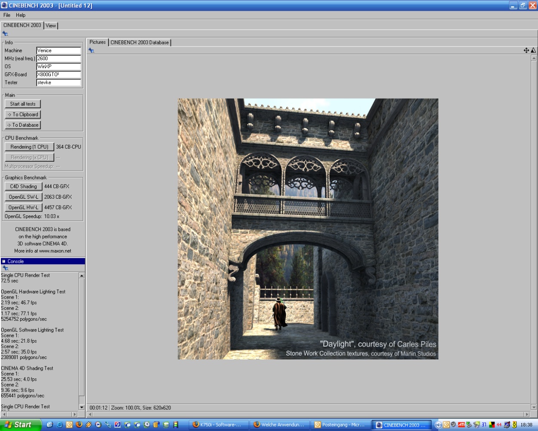This screenshot has width=538, height=431.
Task: Click the 4457 CB-GFX result
Action: click(x=58, y=207)
